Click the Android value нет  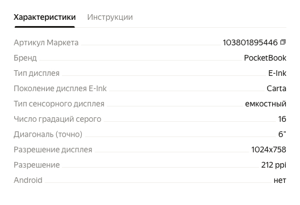click(x=280, y=180)
